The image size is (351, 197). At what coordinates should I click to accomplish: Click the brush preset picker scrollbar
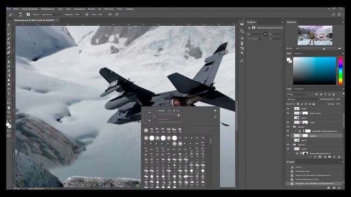click(x=210, y=141)
